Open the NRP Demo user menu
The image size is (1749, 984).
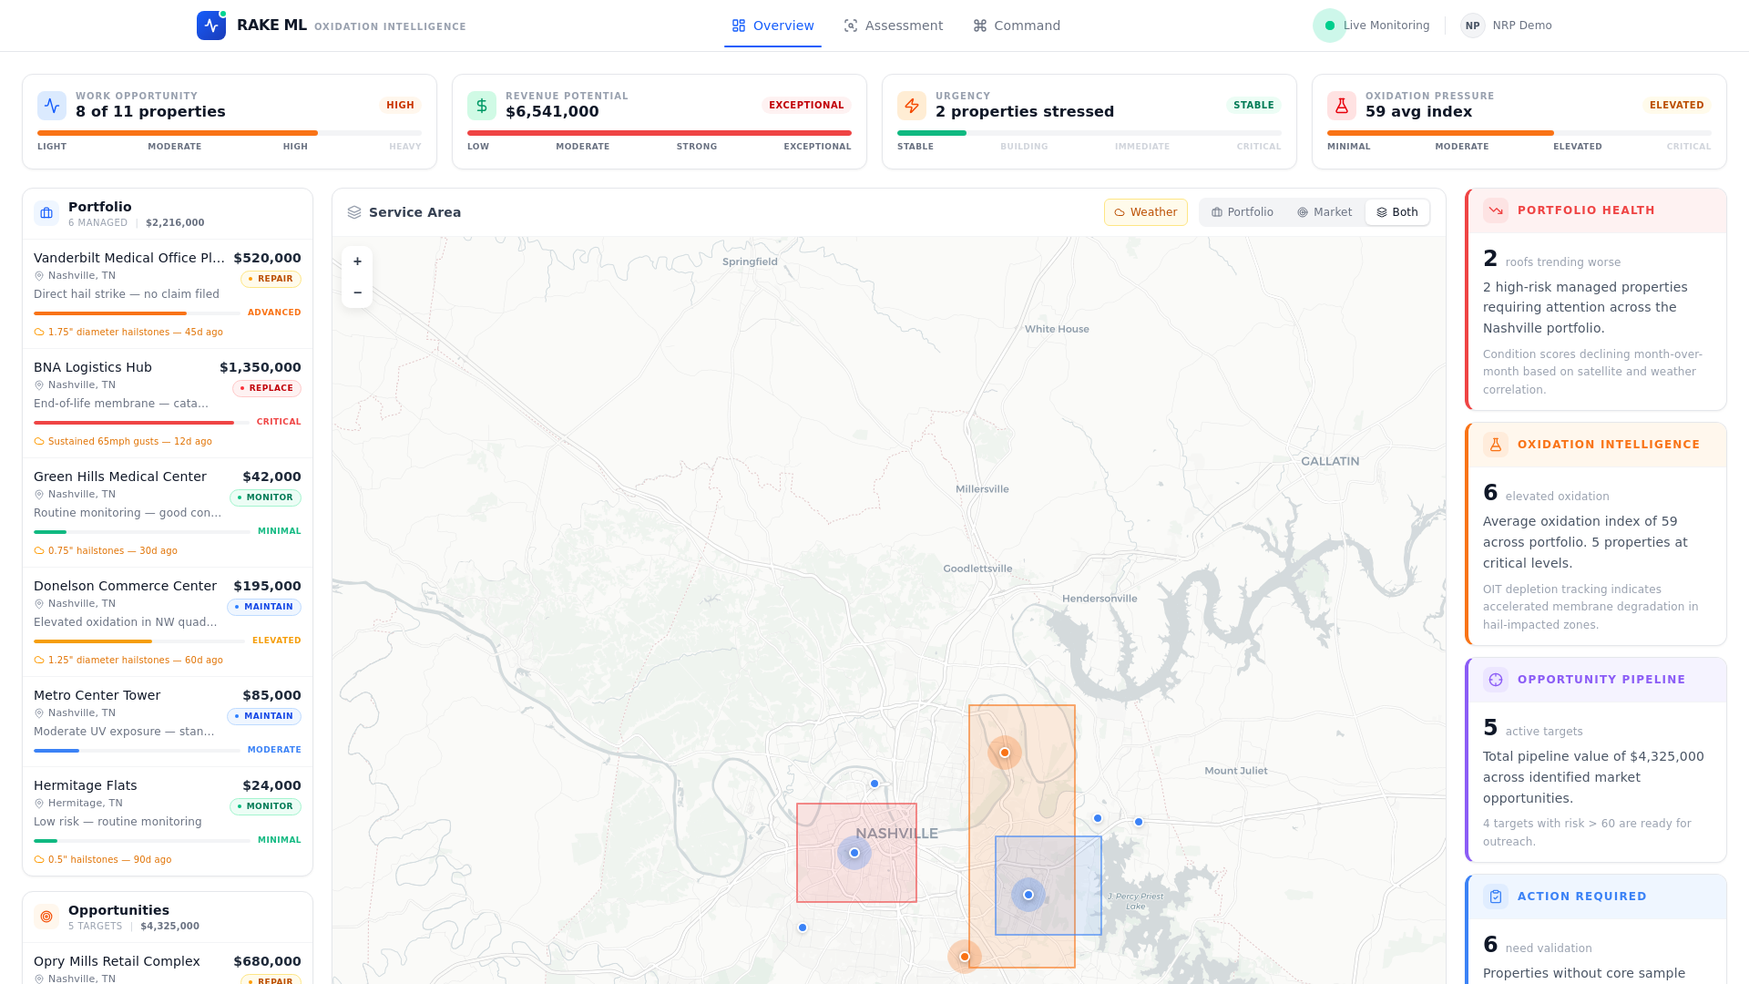click(1506, 26)
